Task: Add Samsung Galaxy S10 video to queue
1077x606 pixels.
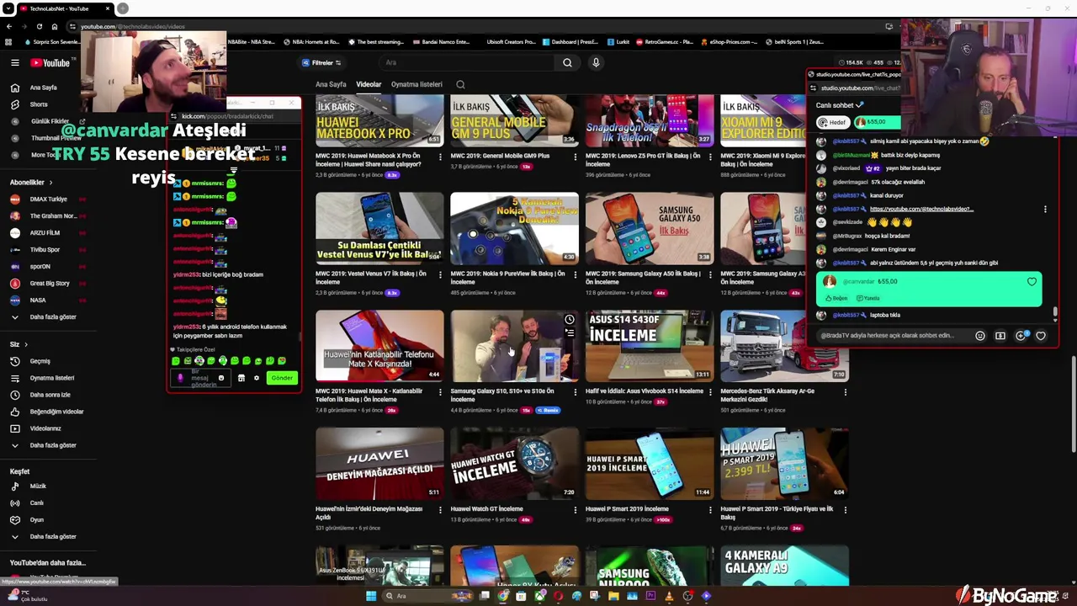Action: (x=570, y=333)
